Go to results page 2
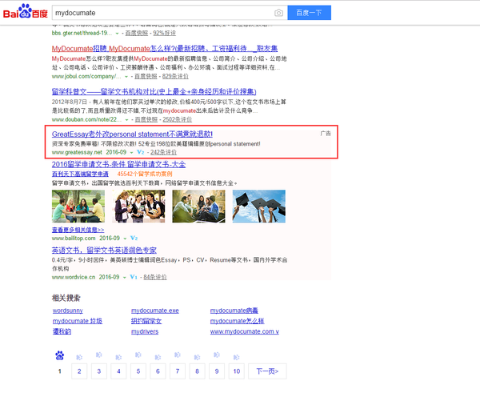The image size is (480, 393). (79, 371)
